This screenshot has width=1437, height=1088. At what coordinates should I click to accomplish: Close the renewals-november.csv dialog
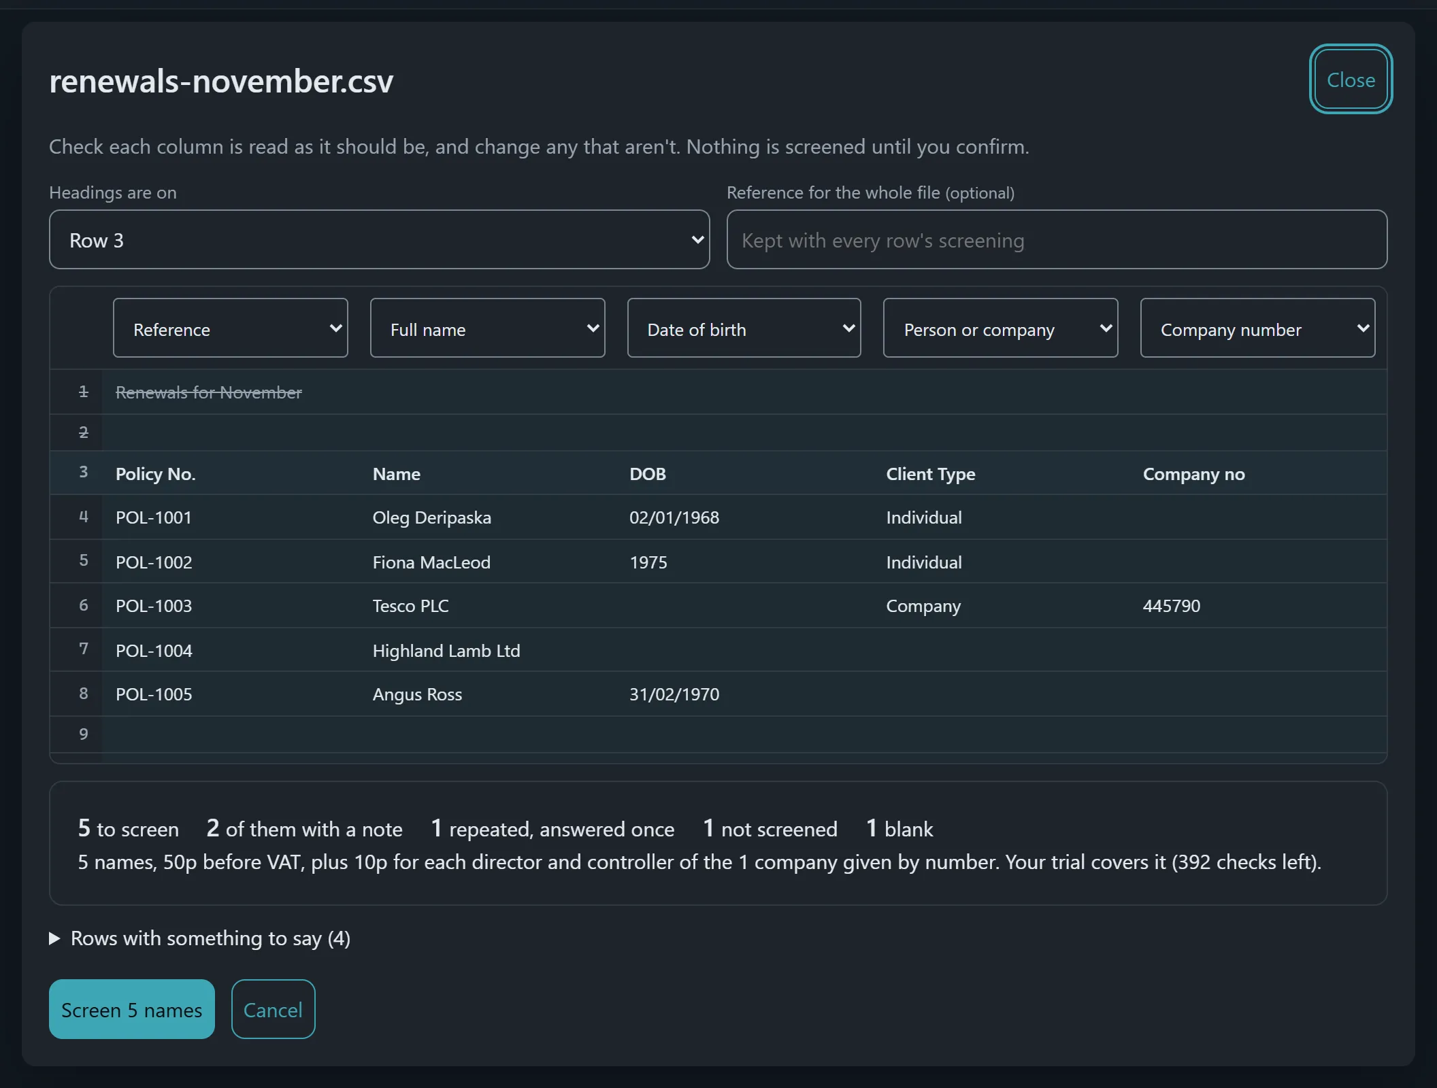[1351, 80]
